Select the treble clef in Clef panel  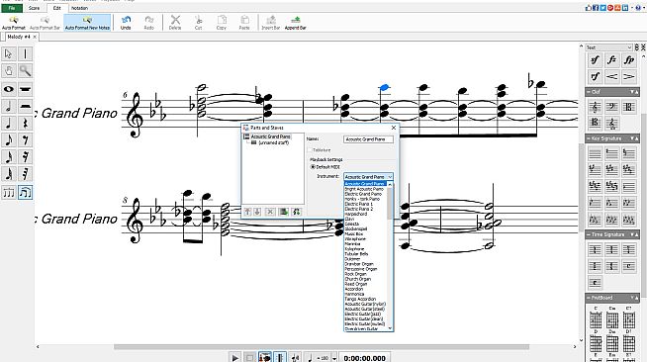(x=595, y=107)
